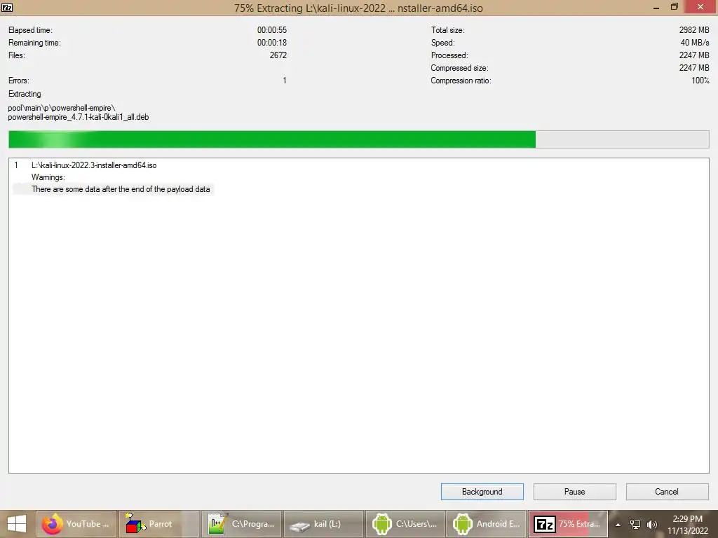The image size is (718, 538).
Task: Click the Errors count value
Action: [285, 81]
